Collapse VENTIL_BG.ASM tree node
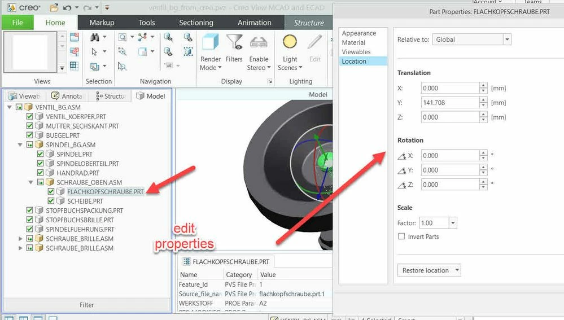Screen dimensions: 564x320 point(10,107)
